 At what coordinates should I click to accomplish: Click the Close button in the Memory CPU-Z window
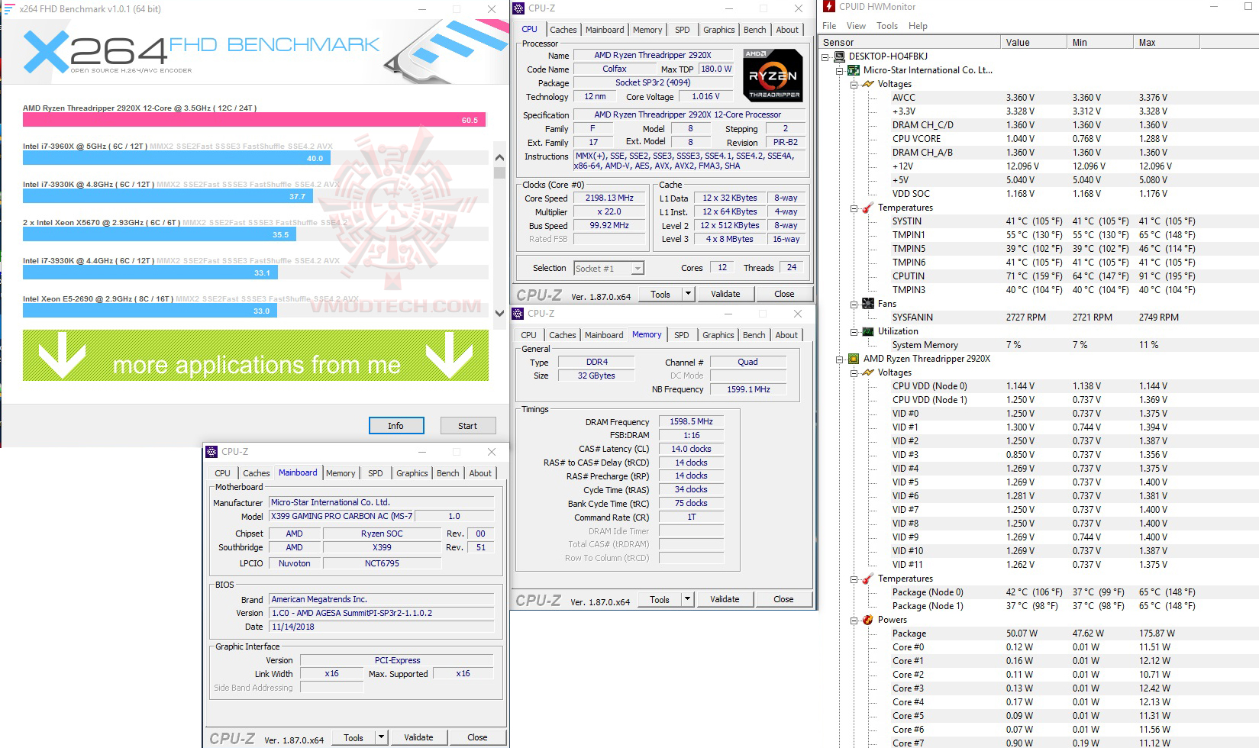coord(783,599)
